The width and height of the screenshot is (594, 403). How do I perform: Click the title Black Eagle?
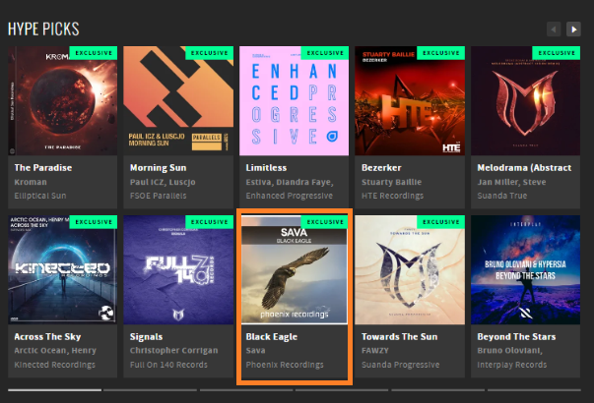(272, 336)
